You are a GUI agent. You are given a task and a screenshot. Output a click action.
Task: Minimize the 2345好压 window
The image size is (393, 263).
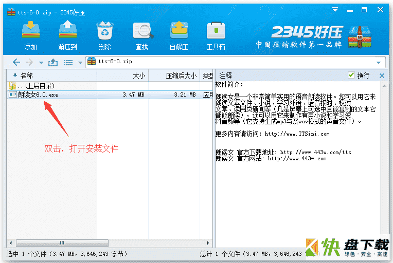point(350,10)
